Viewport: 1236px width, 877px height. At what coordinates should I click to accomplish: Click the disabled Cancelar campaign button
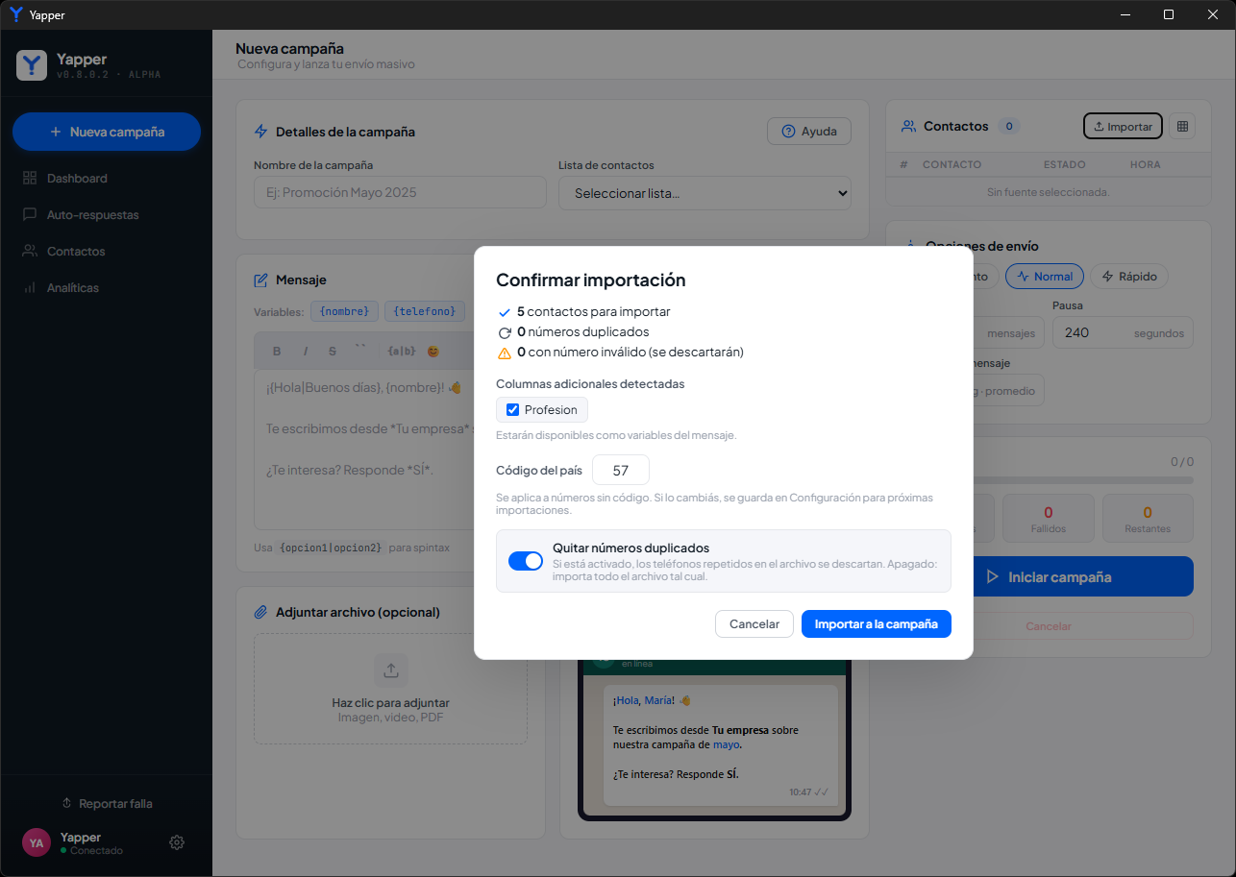[1049, 626]
